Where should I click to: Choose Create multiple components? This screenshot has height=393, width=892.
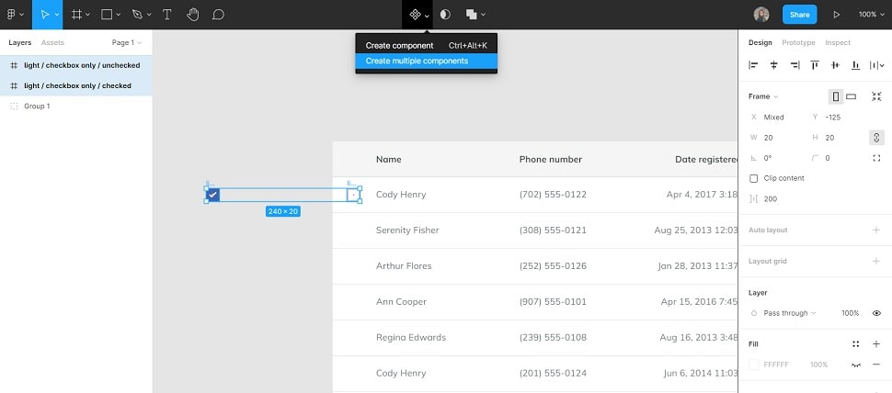426,61
